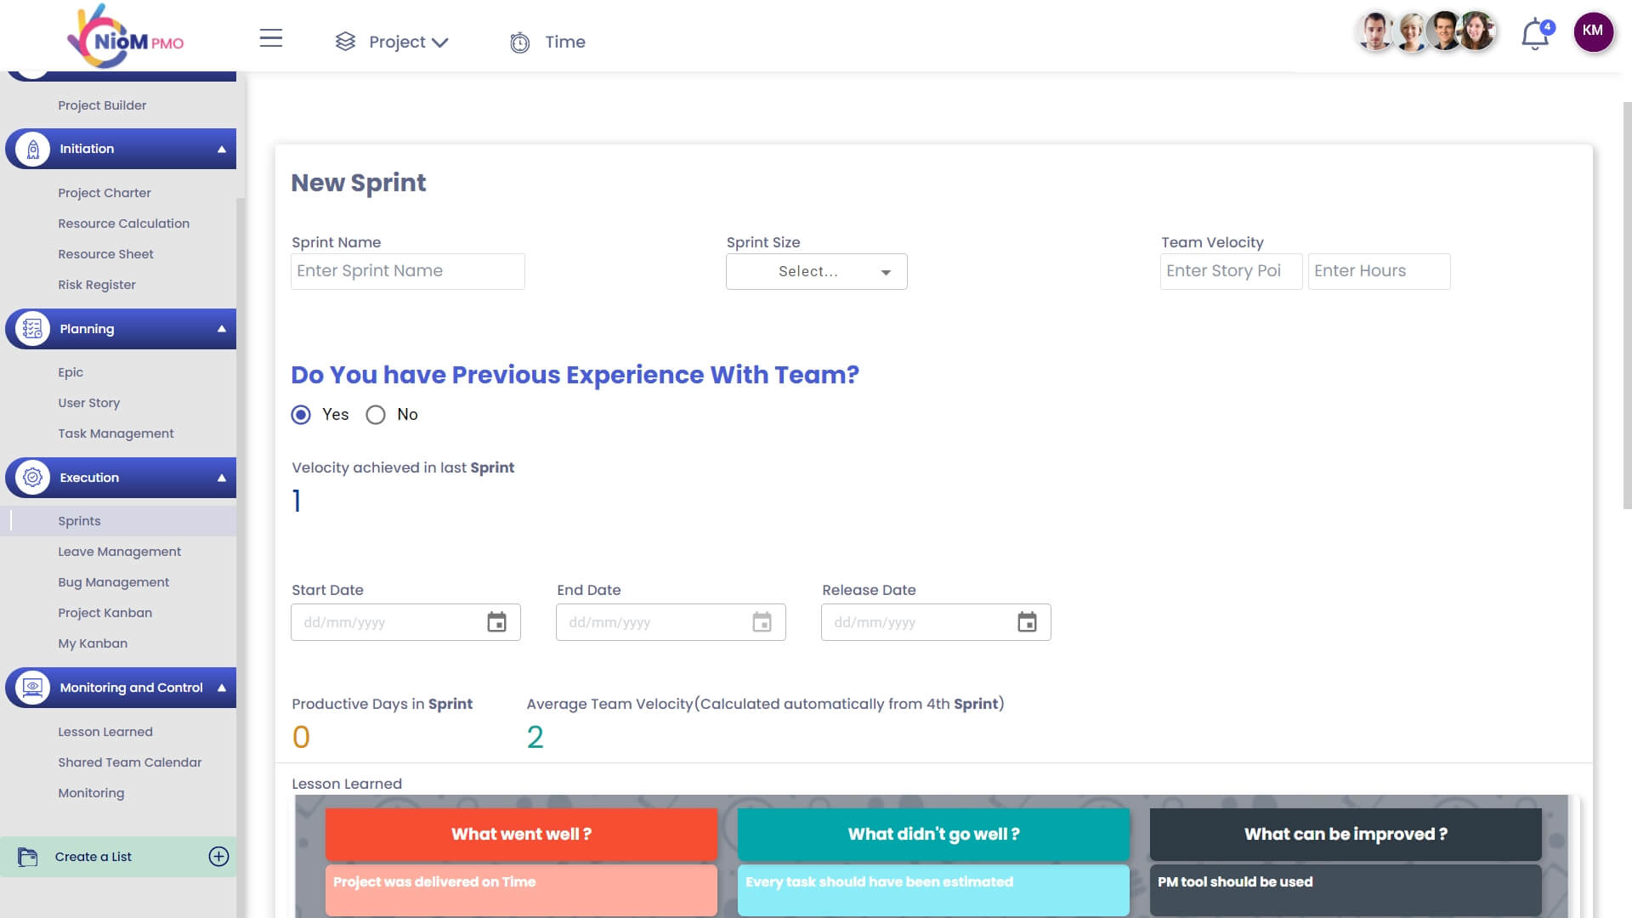Open Task Management in sidebar

click(x=116, y=433)
